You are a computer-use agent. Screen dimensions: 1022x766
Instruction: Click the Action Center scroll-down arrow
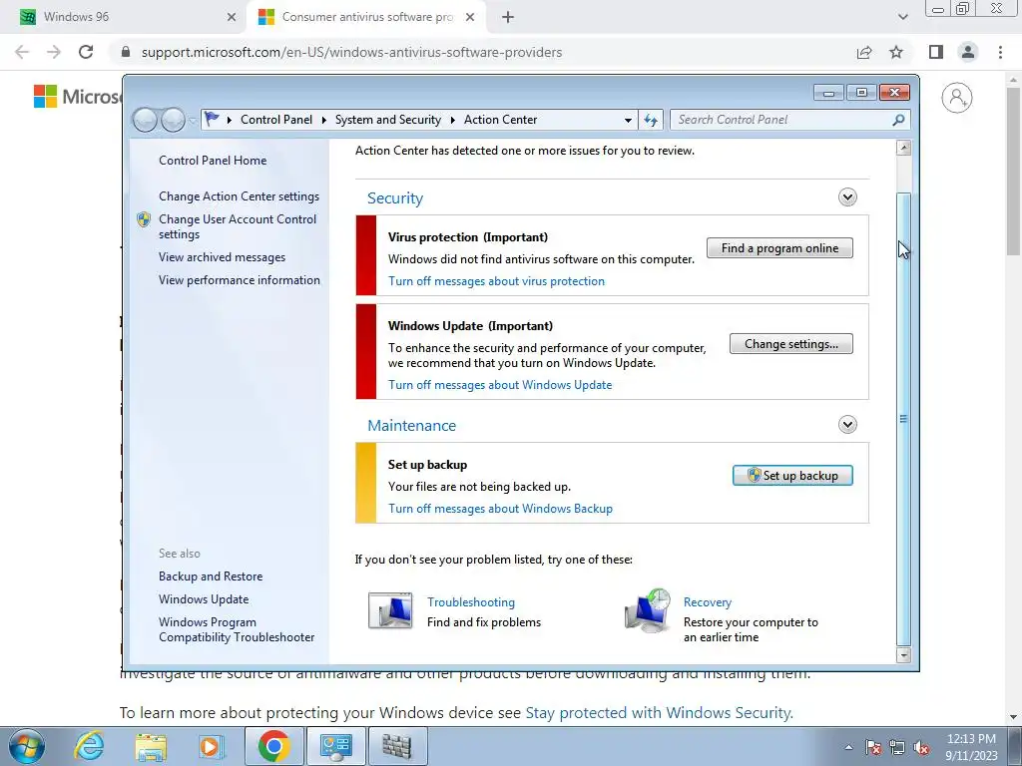903,654
